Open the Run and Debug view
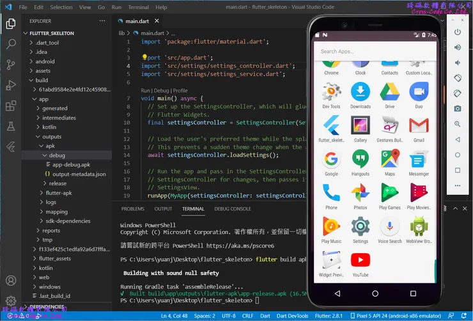Screen dimensions: 473x321 point(11,85)
